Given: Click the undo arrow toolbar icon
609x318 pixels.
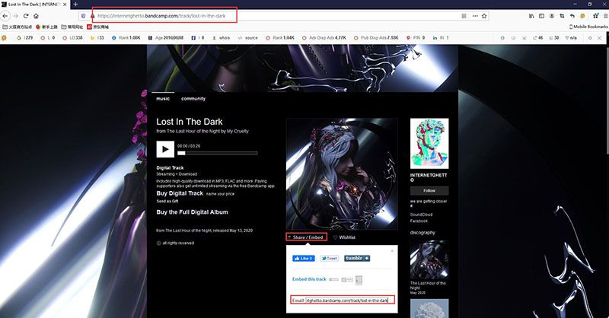Looking at the screenshot, I should pyautogui.click(x=572, y=16).
